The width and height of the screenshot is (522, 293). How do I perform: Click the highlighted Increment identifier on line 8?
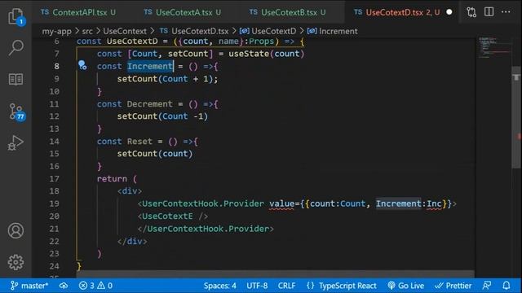tap(150, 66)
